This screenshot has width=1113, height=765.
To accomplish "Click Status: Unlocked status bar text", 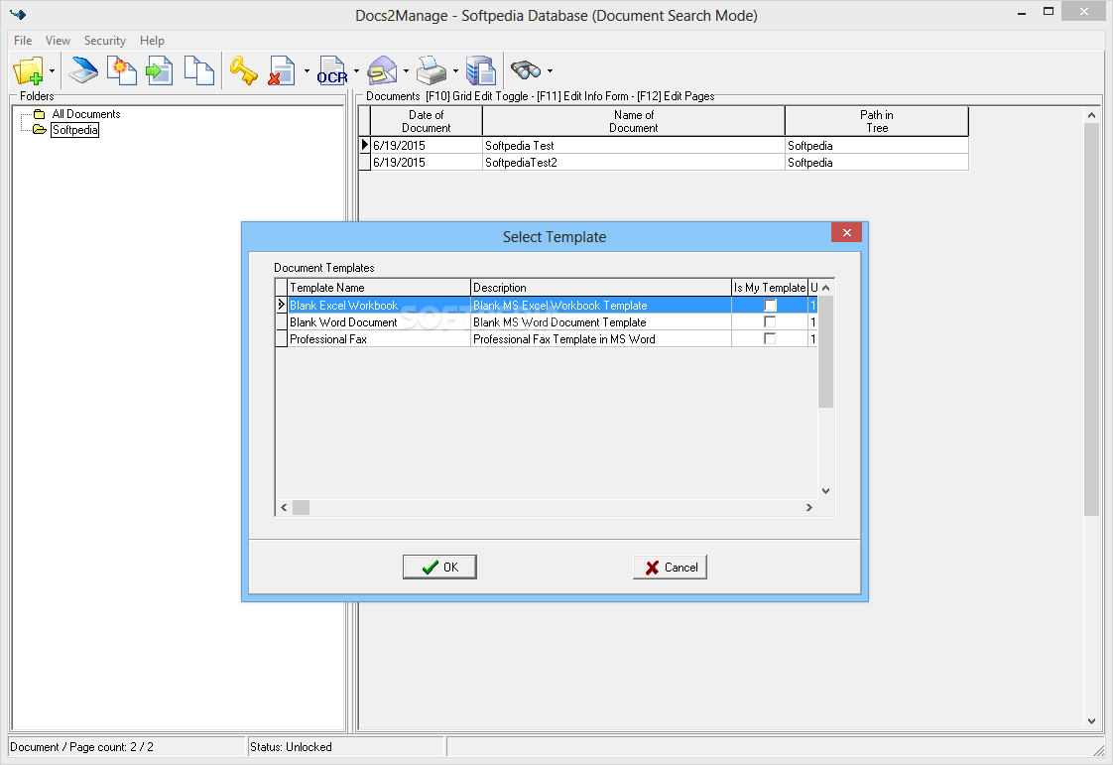I will point(291,746).
